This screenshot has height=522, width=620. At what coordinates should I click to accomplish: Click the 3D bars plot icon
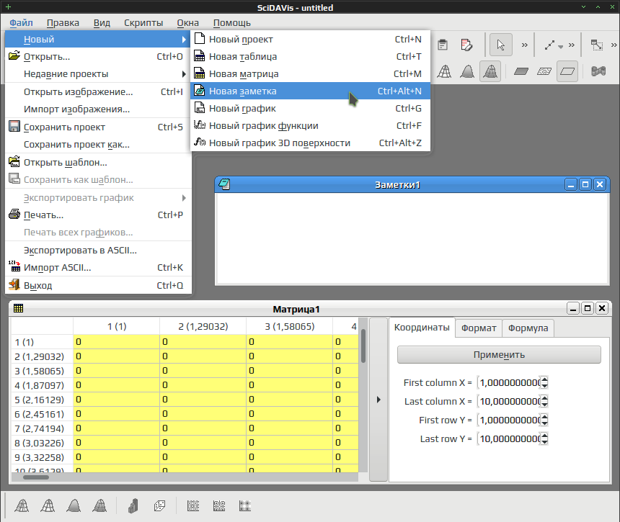133,506
